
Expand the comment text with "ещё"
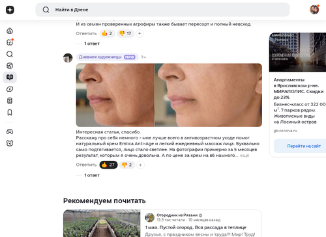(x=244, y=156)
